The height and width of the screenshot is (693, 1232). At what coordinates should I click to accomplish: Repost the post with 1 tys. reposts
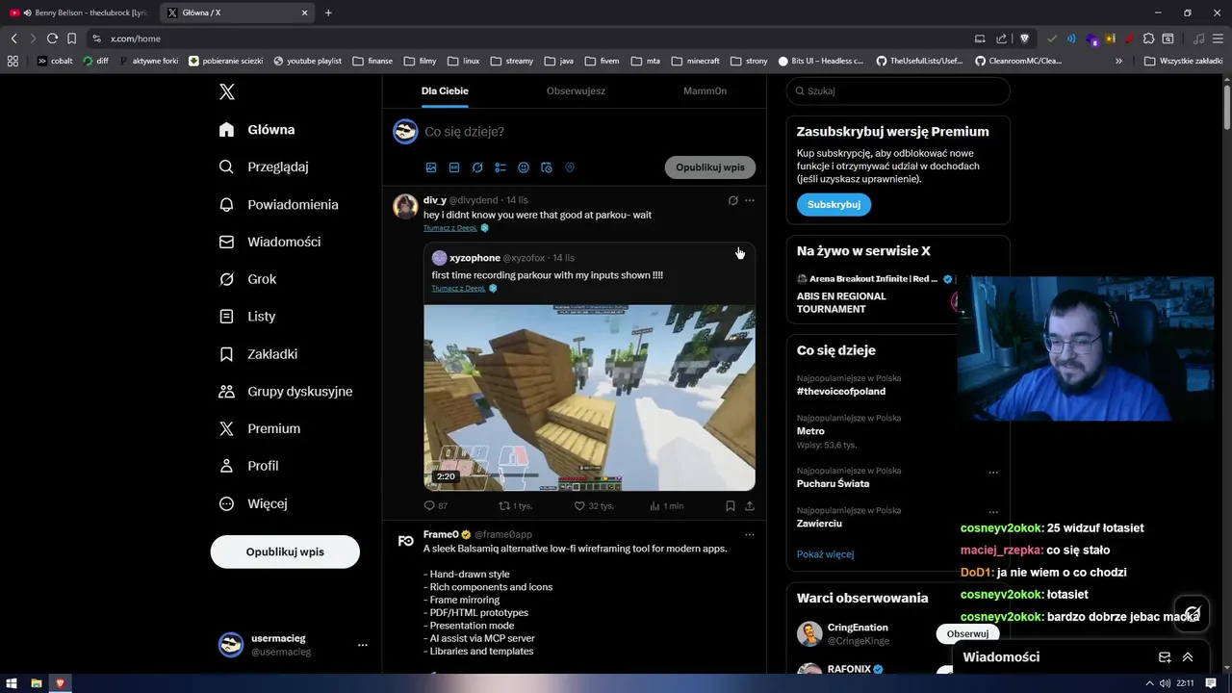[x=515, y=505]
